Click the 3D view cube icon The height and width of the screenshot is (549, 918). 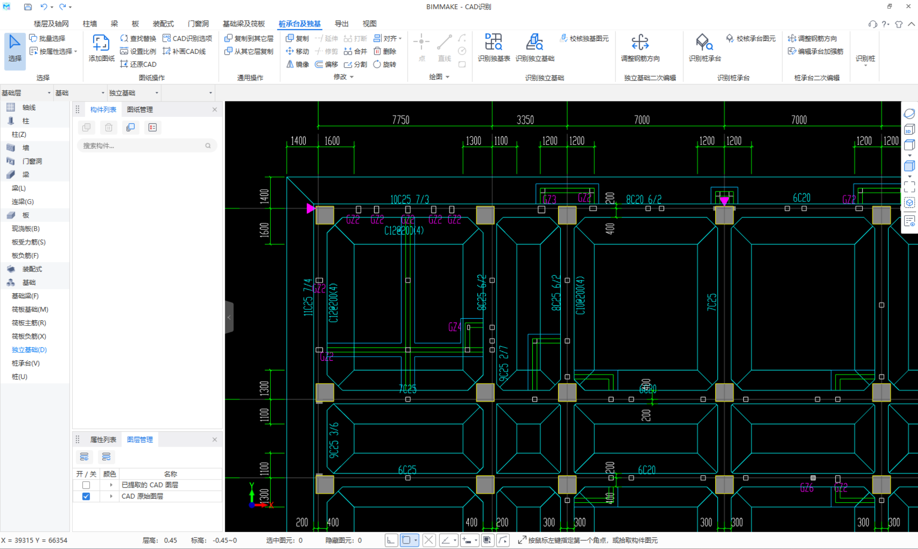click(909, 130)
